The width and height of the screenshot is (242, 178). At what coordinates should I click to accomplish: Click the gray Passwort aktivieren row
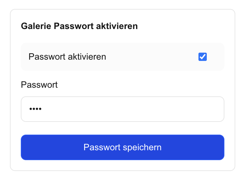tap(123, 57)
